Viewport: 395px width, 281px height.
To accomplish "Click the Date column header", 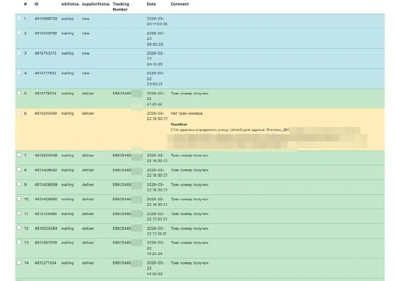I will (x=151, y=4).
